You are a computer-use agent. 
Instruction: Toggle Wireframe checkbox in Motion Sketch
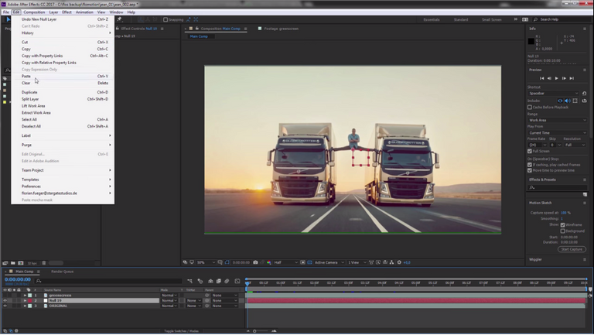pyautogui.click(x=562, y=225)
